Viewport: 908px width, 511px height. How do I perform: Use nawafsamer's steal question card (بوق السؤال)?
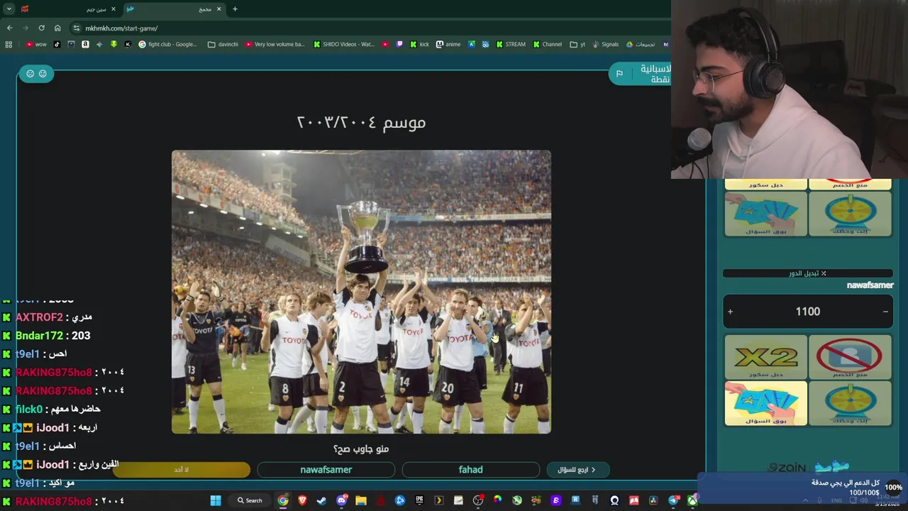(x=765, y=403)
